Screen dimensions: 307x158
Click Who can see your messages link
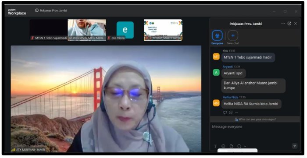255,119
